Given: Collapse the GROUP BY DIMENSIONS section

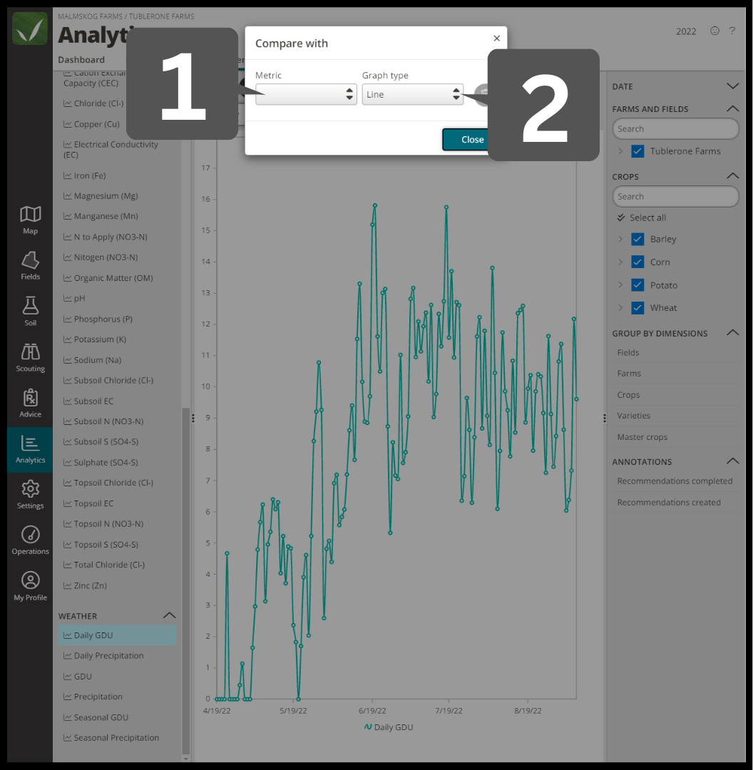Looking at the screenshot, I should [x=732, y=332].
